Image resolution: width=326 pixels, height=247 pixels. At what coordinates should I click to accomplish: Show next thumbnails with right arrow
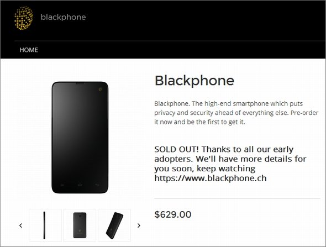click(139, 225)
